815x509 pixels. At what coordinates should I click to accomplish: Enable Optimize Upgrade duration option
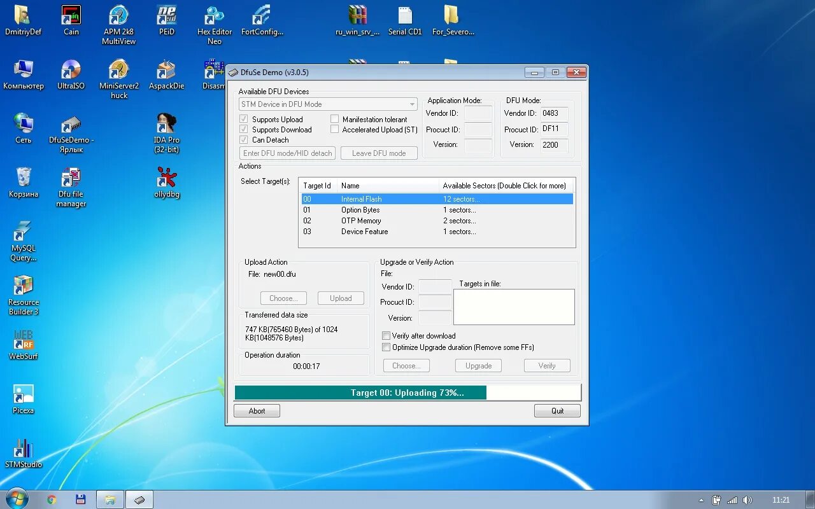(386, 347)
